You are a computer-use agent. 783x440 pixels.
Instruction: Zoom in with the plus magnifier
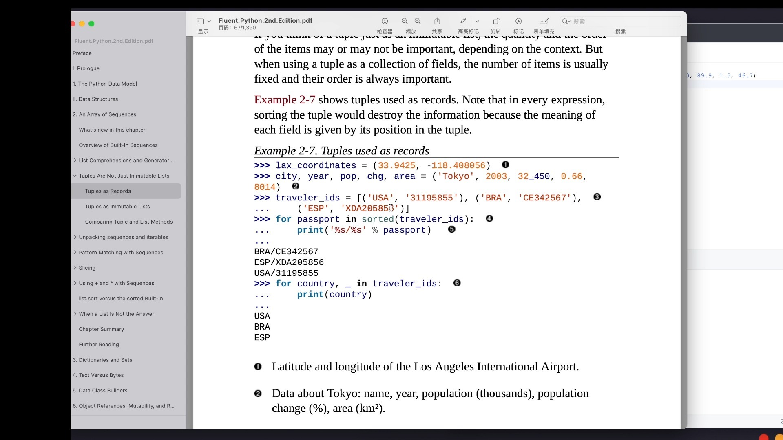418,21
